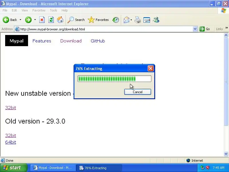Stop page loading with red X icon
Viewport: 229px width, 172px height.
click(42, 20)
